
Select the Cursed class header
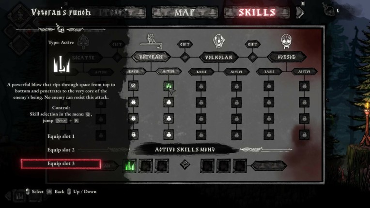click(x=286, y=58)
